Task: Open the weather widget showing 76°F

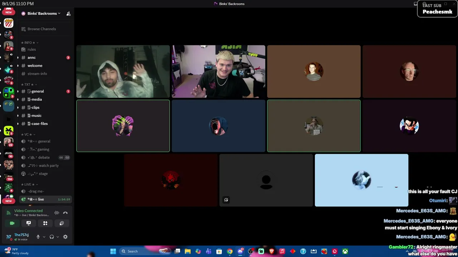Action: (x=16, y=251)
